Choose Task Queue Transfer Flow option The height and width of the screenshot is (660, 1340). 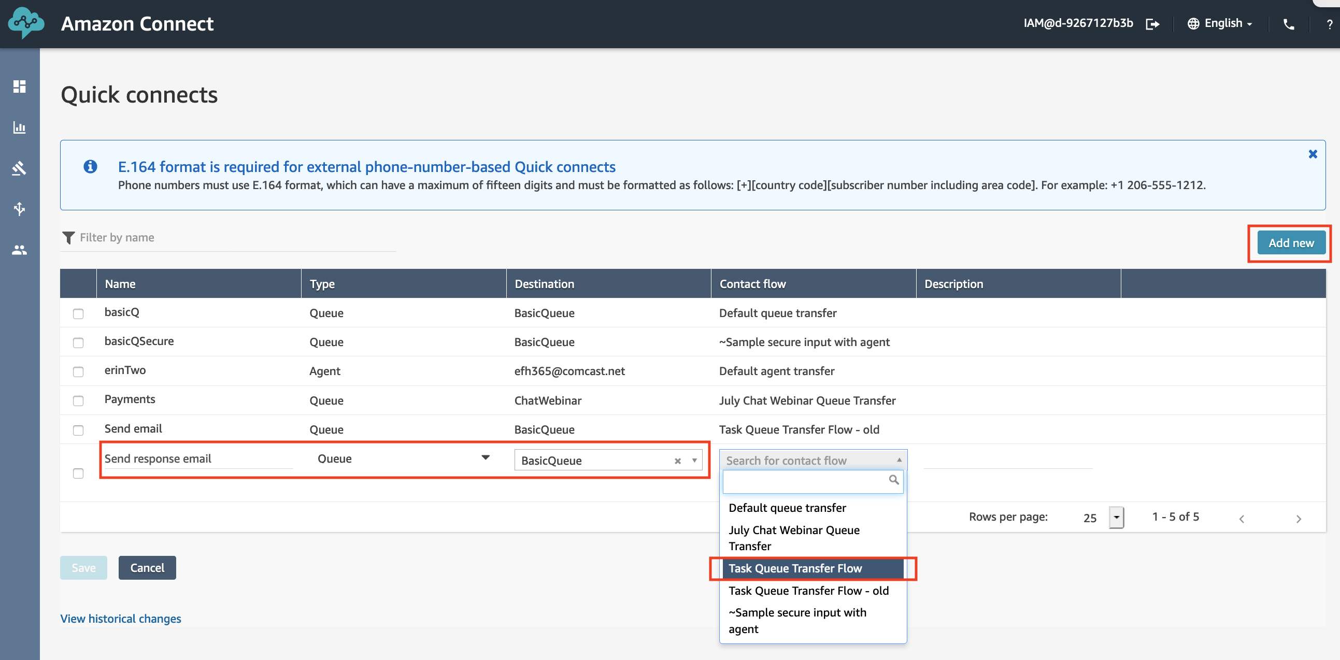[813, 568]
